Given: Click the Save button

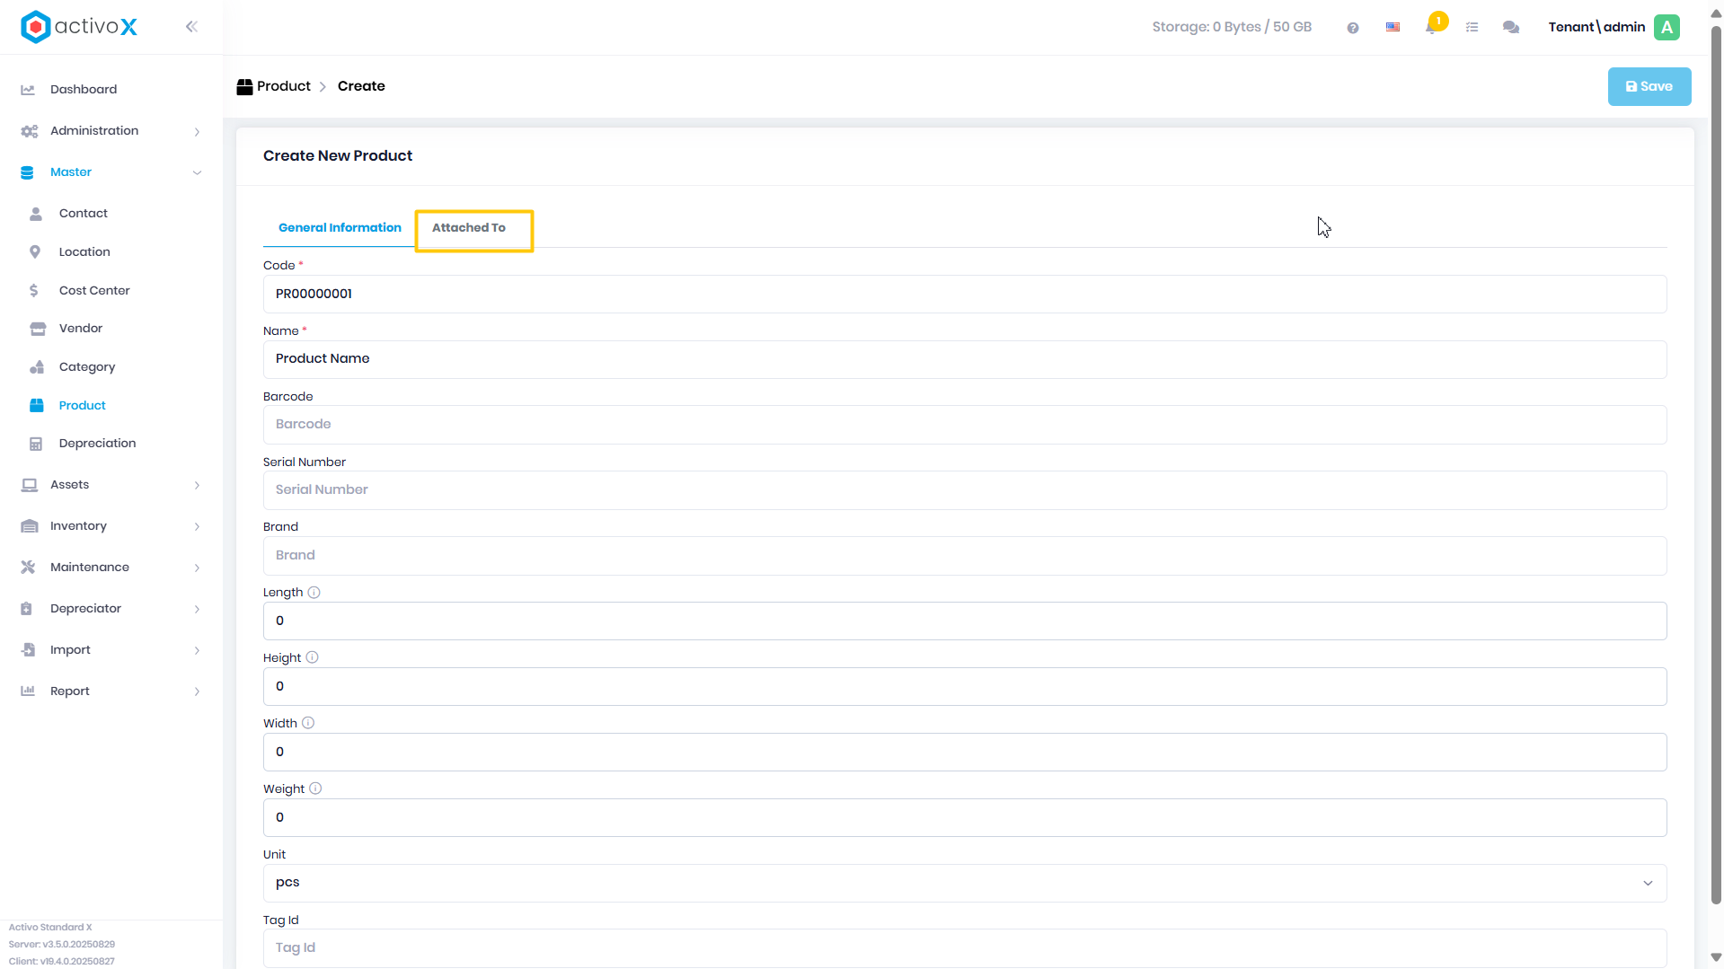Looking at the screenshot, I should (1649, 87).
